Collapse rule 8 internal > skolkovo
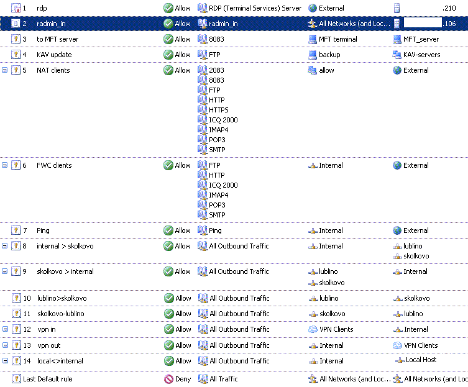The width and height of the screenshot is (468, 387). pyautogui.click(x=5, y=246)
